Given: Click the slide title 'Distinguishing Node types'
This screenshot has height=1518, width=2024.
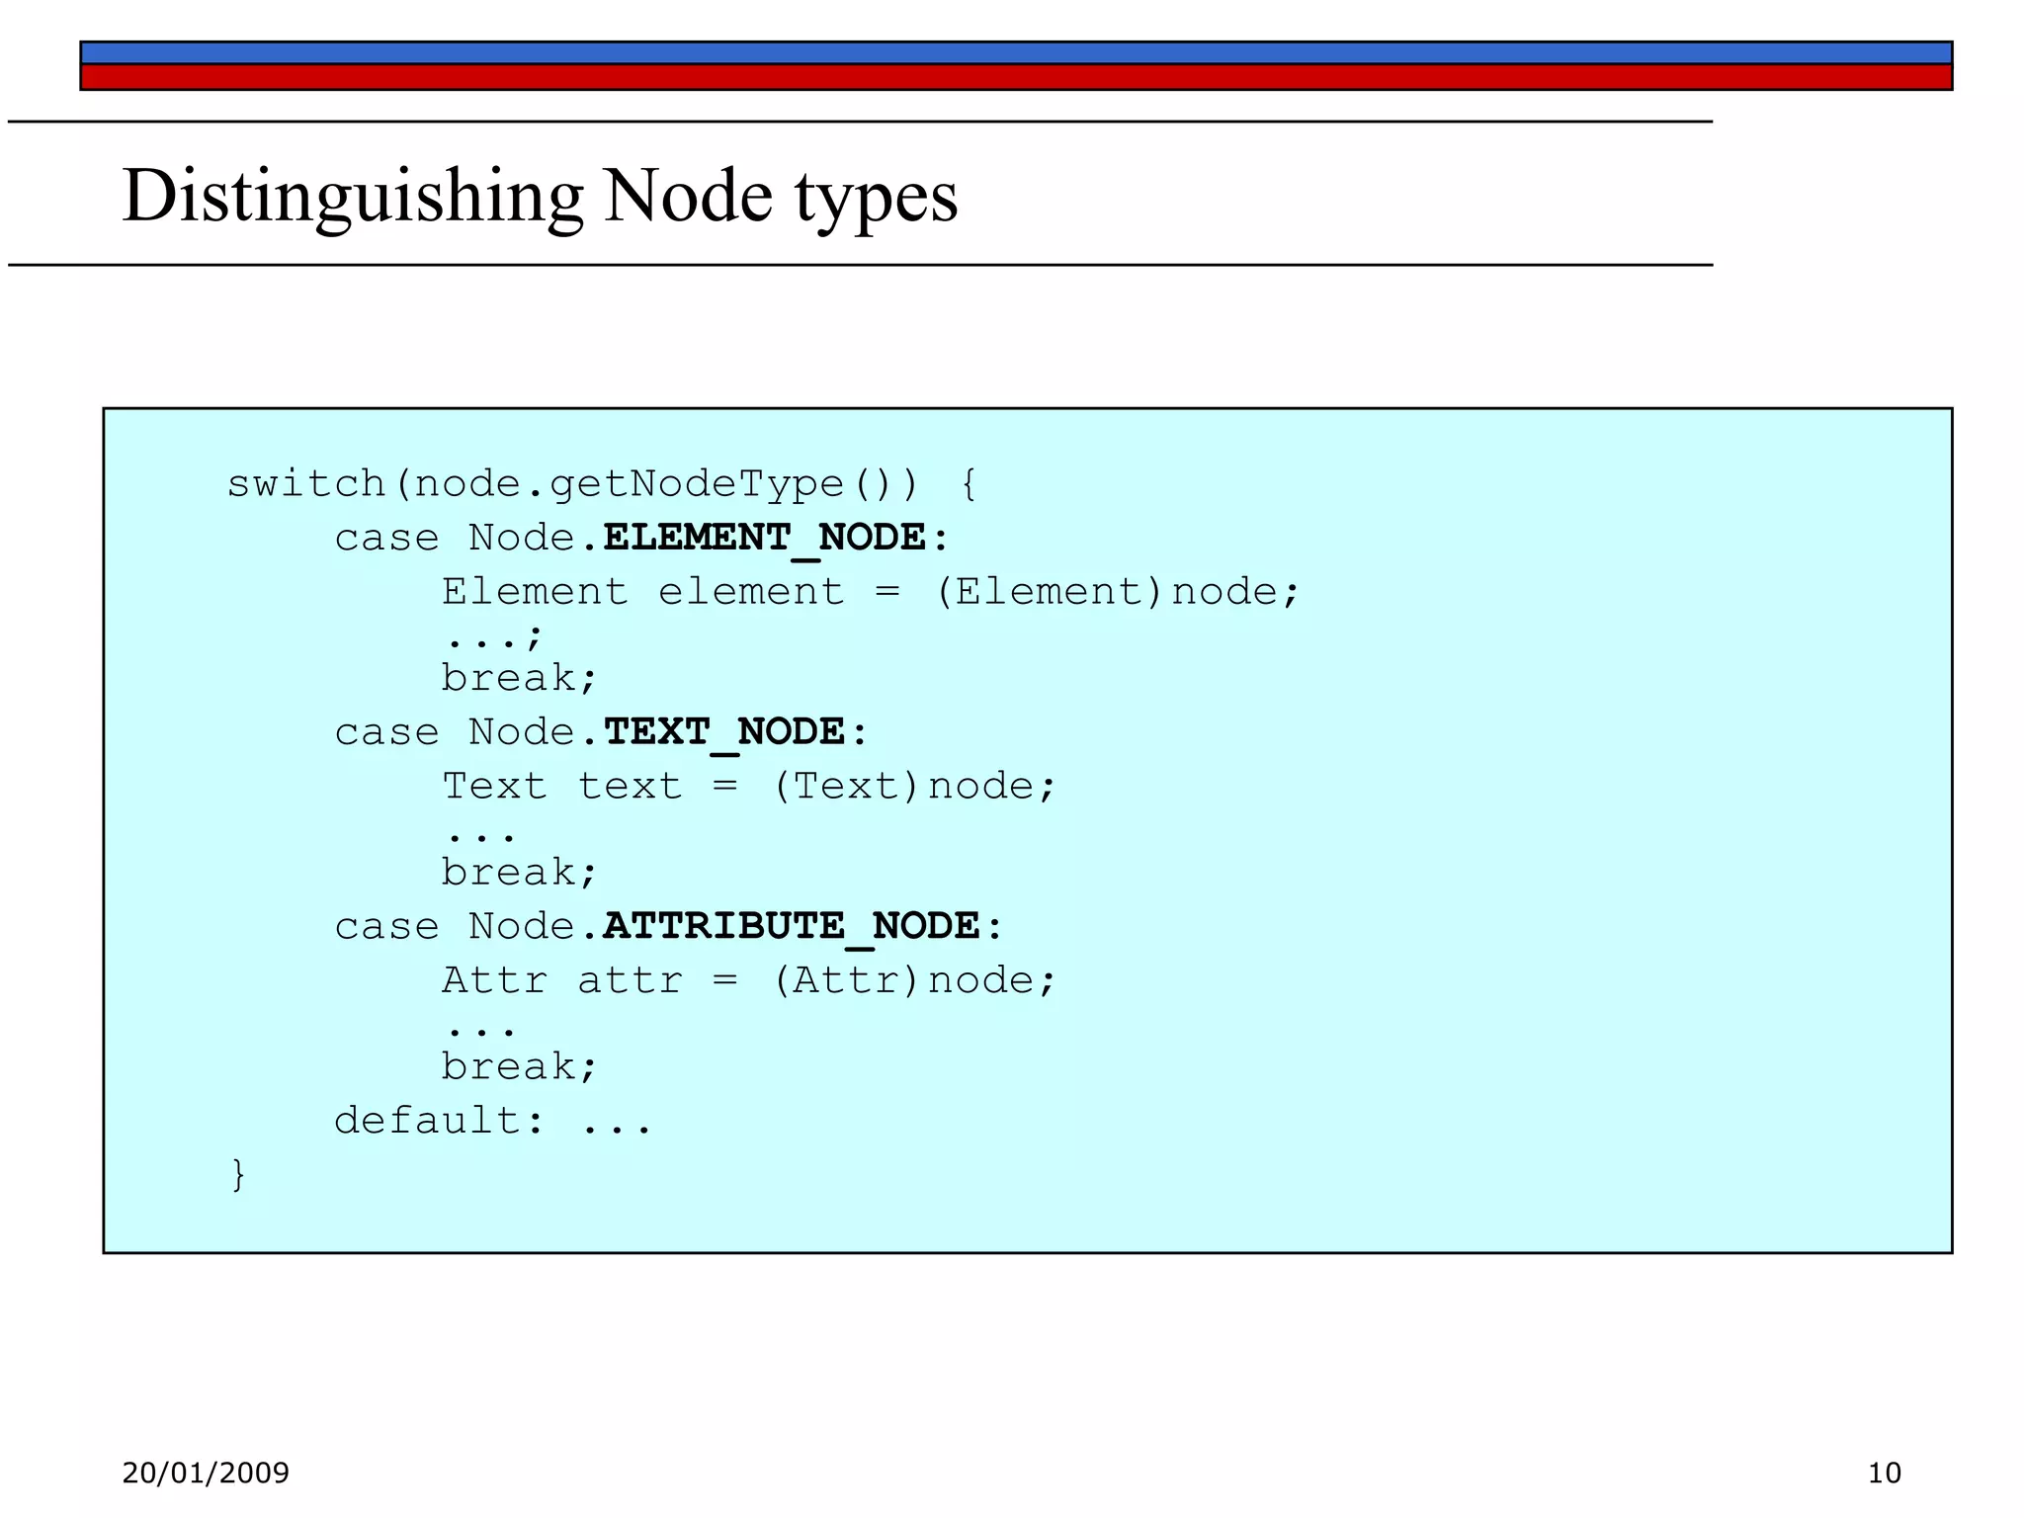Looking at the screenshot, I should 540,197.
